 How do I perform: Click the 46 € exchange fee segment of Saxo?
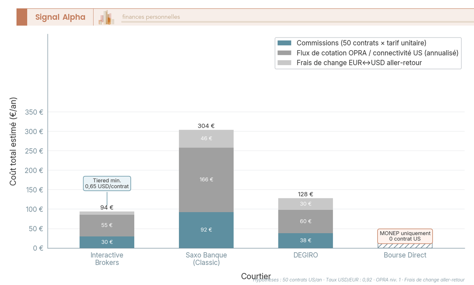pyautogui.click(x=206, y=139)
